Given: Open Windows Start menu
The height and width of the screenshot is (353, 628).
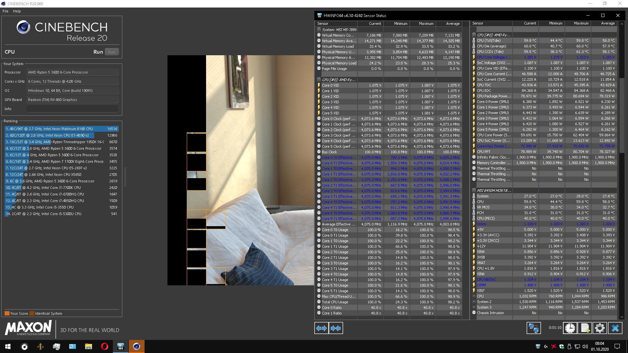Looking at the screenshot, I should [8, 346].
